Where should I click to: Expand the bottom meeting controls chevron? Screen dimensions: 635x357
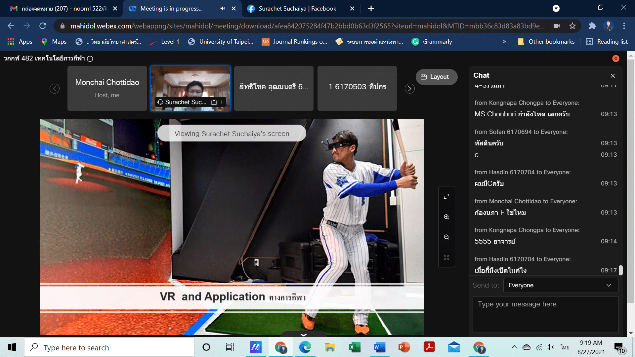tap(303, 335)
